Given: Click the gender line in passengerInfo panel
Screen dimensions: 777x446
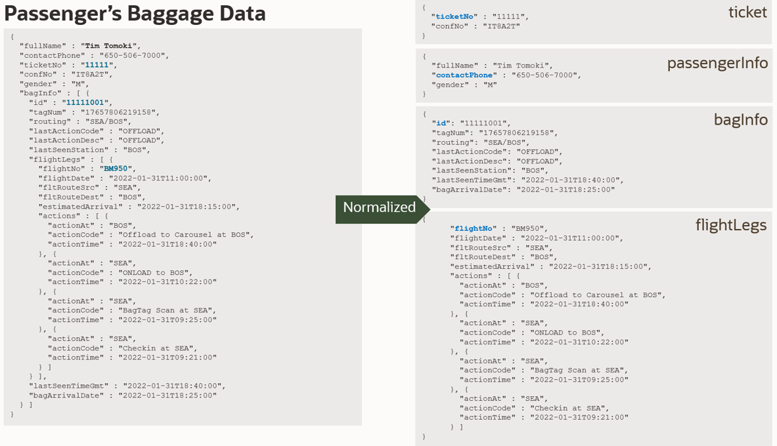Looking at the screenshot, I should click(x=464, y=85).
